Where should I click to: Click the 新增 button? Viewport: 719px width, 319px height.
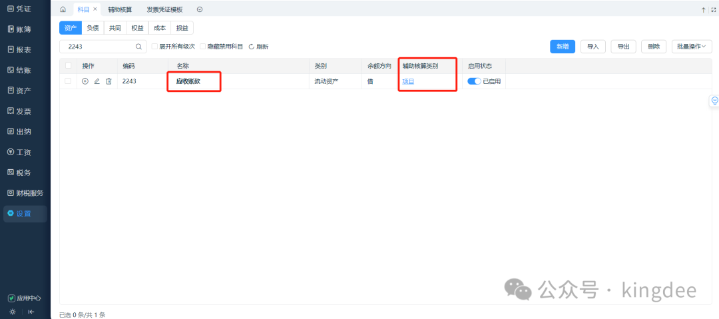563,47
